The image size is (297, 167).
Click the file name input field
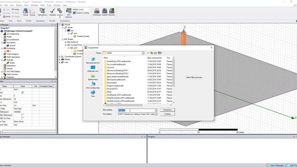click(x=136, y=110)
